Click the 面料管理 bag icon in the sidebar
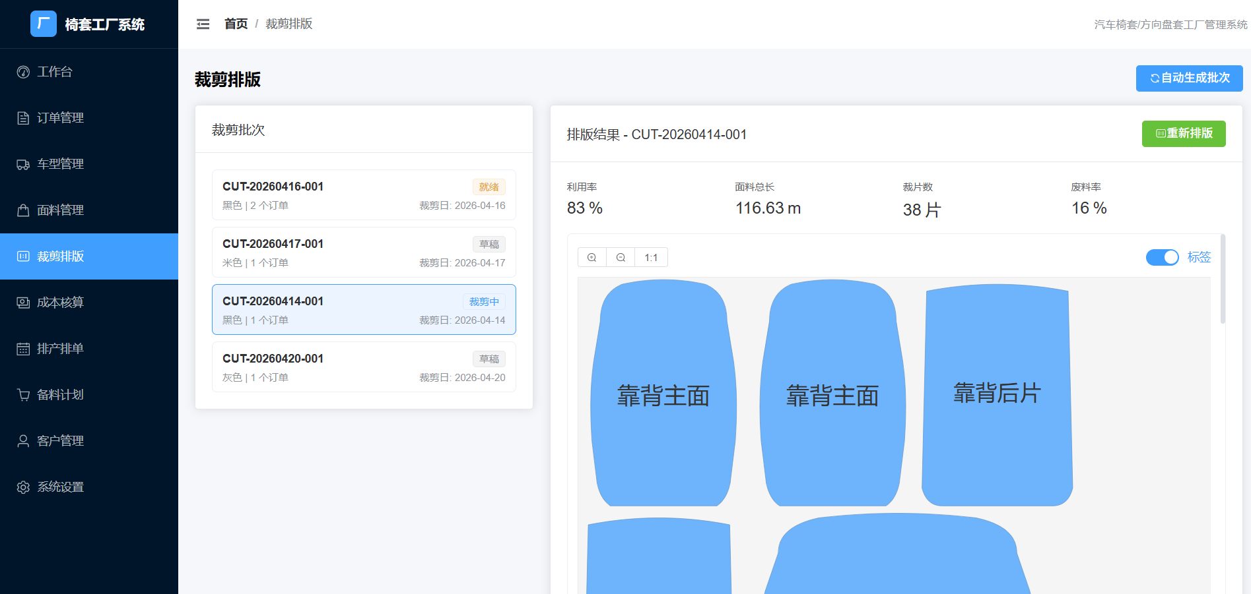1251x594 pixels. click(23, 210)
